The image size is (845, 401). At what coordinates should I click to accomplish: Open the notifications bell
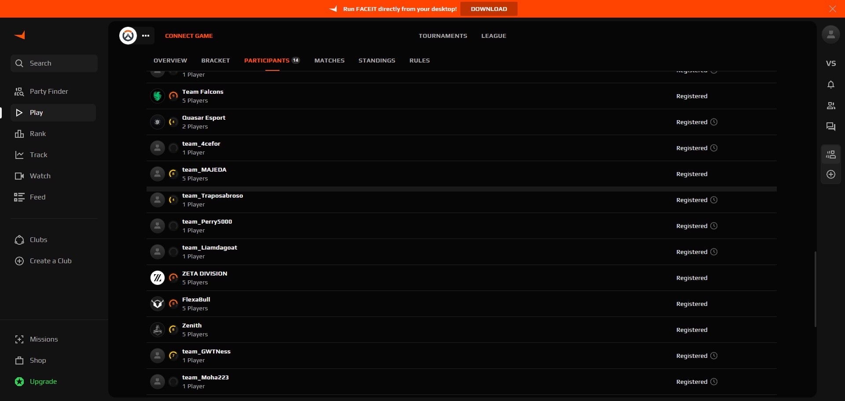tap(830, 85)
